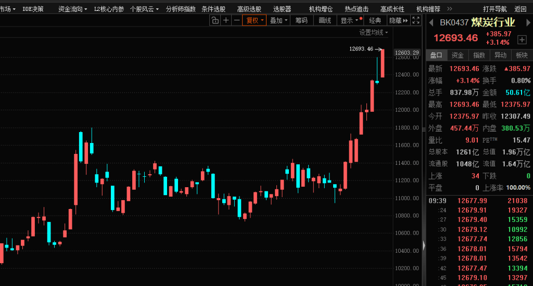Click the 返回 back button
Viewport: 533px width, 286px height.
(521, 9)
